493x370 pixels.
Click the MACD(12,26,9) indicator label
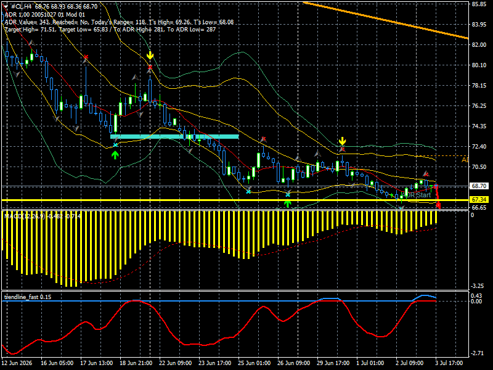[x=43, y=216]
